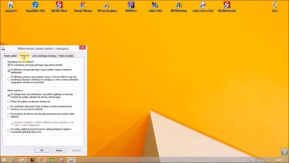Open File Explorer from the taskbar
Image resolution: width=289 pixels, height=163 pixels.
pyautogui.click(x=23, y=160)
